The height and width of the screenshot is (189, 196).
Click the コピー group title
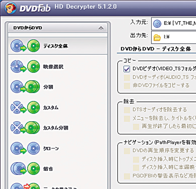pyautogui.click(x=130, y=60)
